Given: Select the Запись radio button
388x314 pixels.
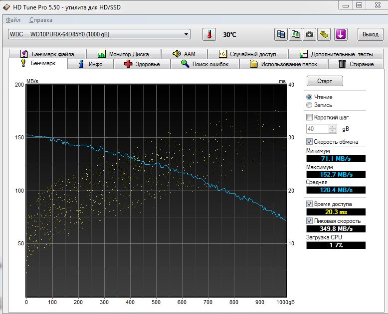Looking at the screenshot, I should click(309, 105).
